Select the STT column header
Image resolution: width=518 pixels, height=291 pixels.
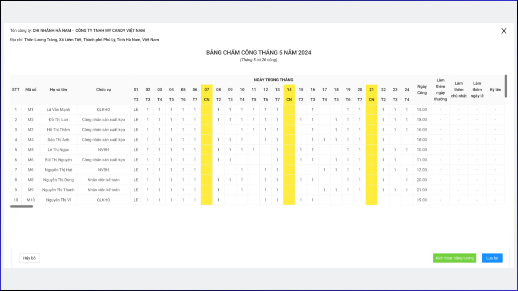16,90
